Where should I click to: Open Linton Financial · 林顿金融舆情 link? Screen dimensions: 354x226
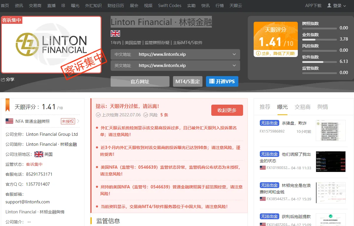(x=35, y=212)
